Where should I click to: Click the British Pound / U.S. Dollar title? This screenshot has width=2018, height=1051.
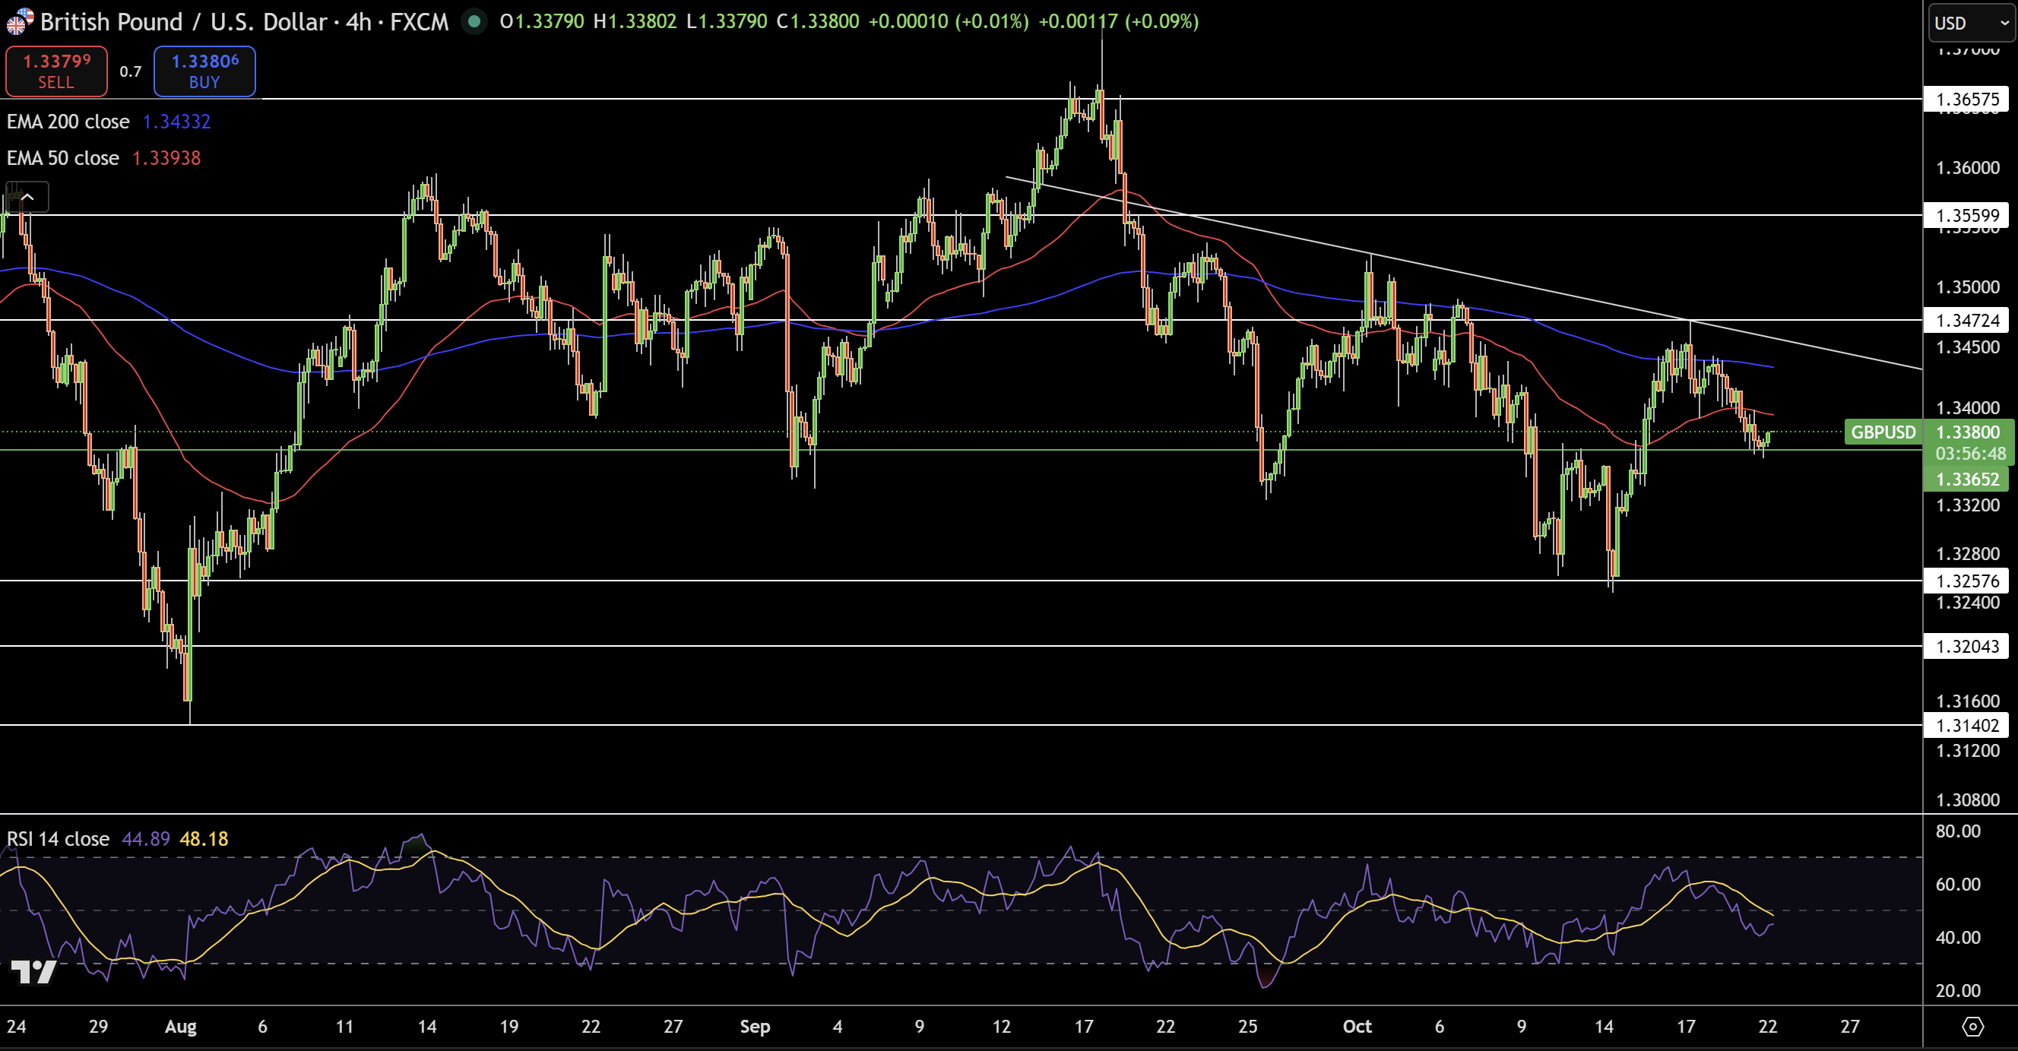[x=183, y=21]
